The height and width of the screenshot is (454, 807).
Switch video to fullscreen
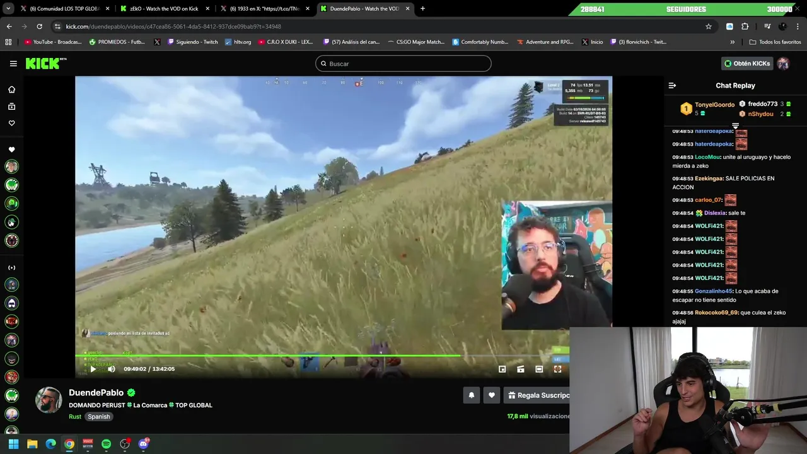[x=557, y=369]
